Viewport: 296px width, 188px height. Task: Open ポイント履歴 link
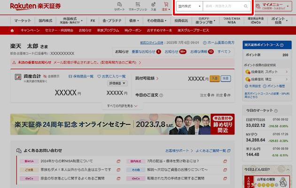click(x=274, y=86)
